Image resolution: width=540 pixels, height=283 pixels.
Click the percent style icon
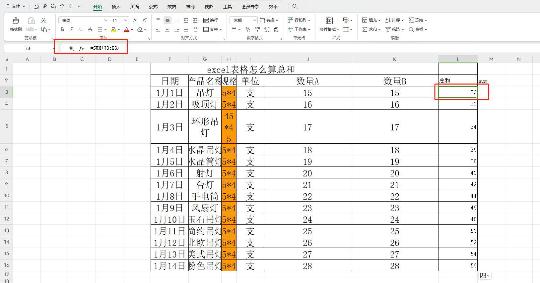click(248, 29)
